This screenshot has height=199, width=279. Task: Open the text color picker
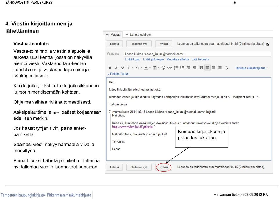coord(147,68)
